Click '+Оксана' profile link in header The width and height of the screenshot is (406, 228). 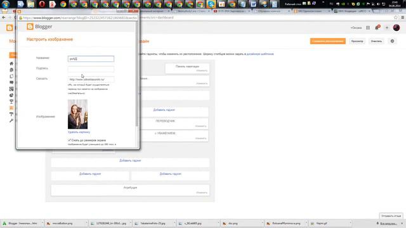tap(356, 28)
